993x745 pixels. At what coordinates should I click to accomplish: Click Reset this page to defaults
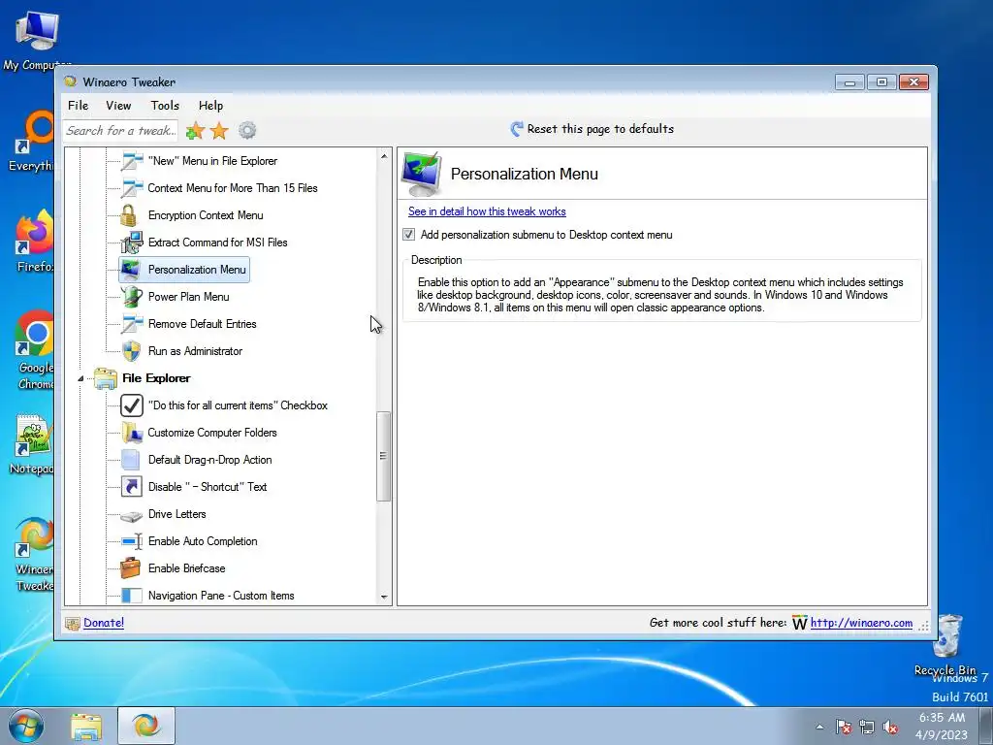click(593, 129)
